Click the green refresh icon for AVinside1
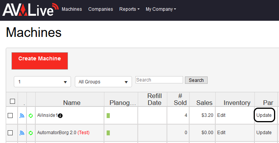Screen dimensions: 279x143 (31, 116)
